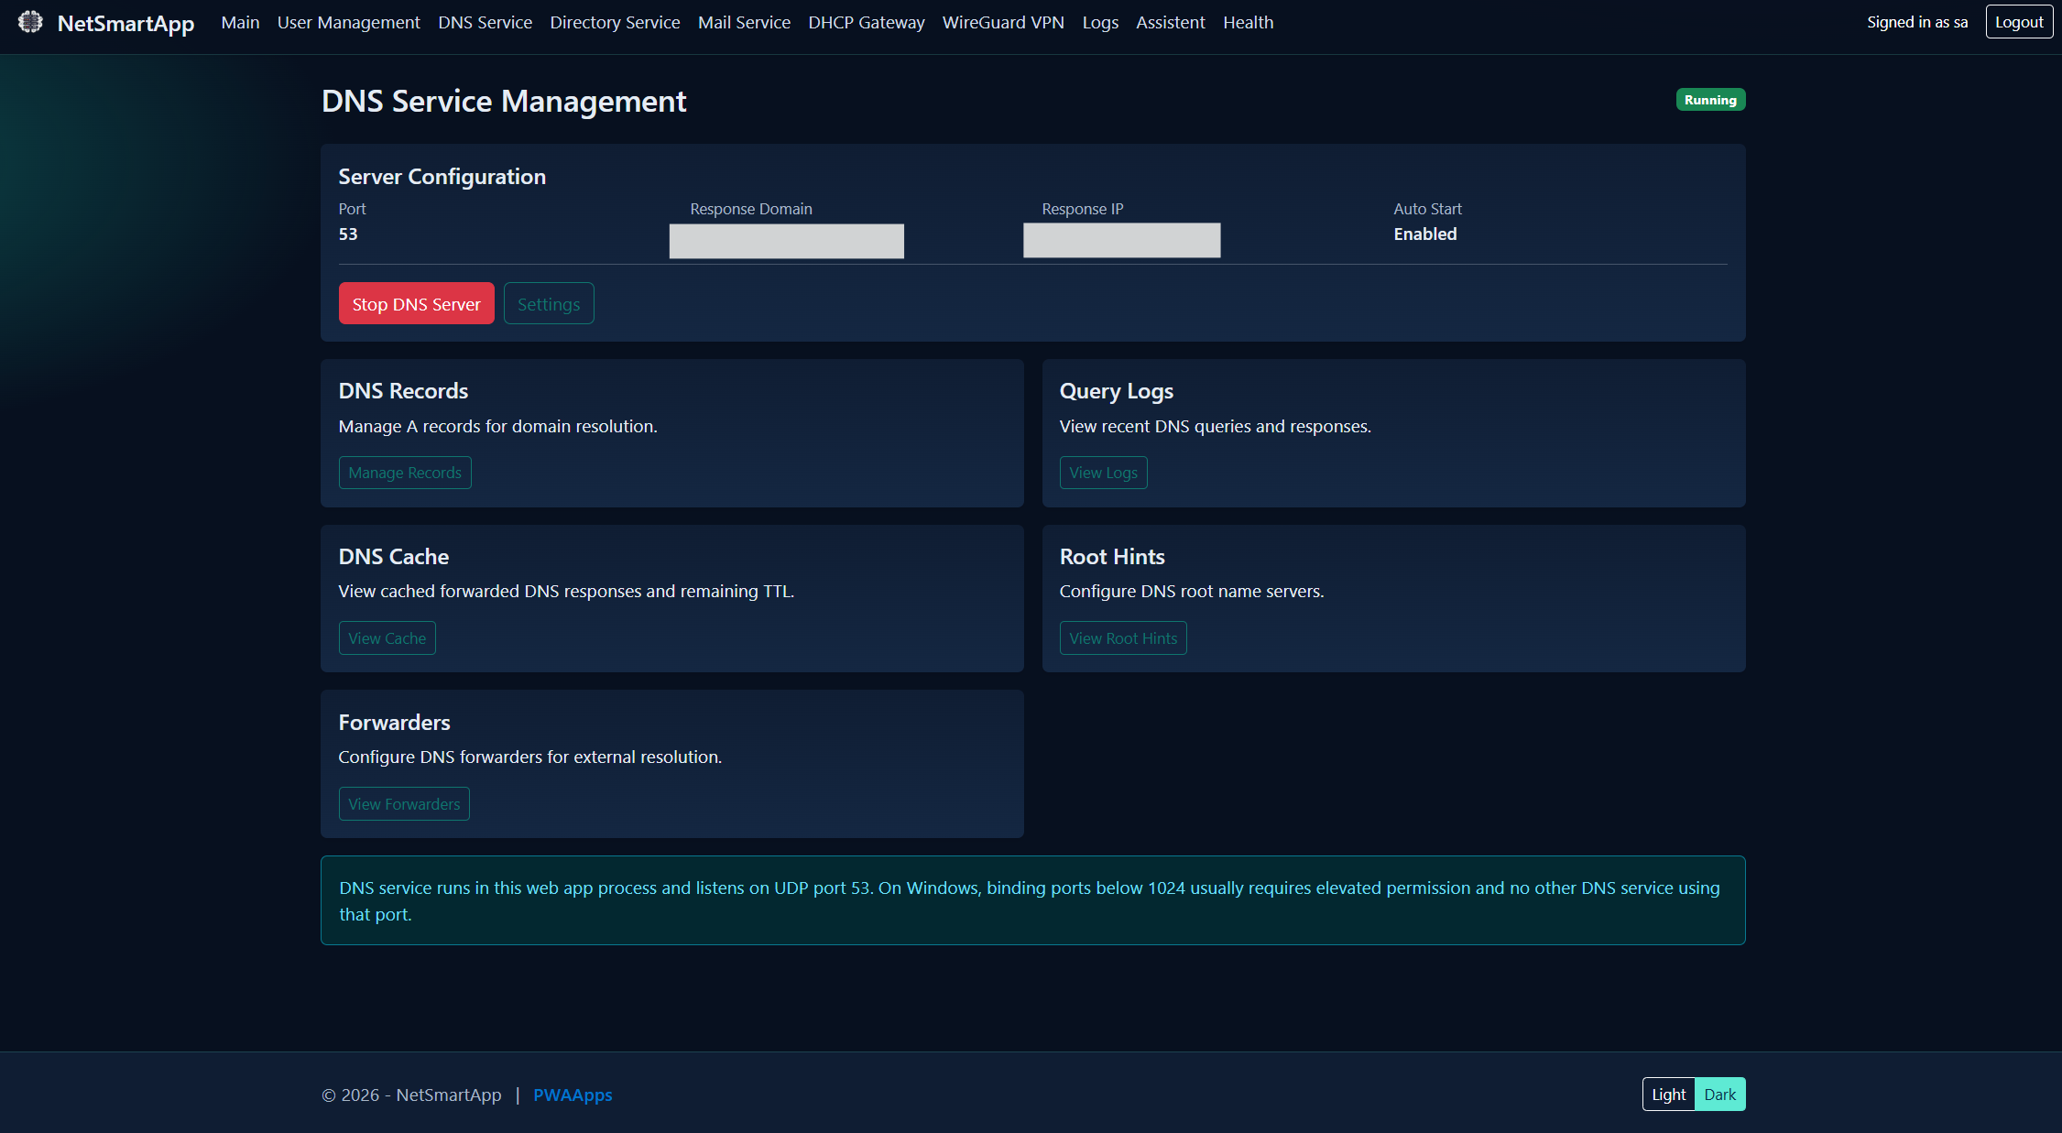Click the 'Signed in as sa' text
Image resolution: width=2062 pixels, height=1133 pixels.
point(1917,22)
